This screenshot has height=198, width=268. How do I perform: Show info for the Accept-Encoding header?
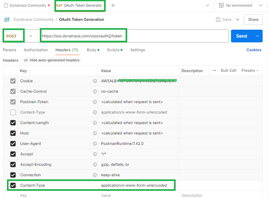pos(95,164)
